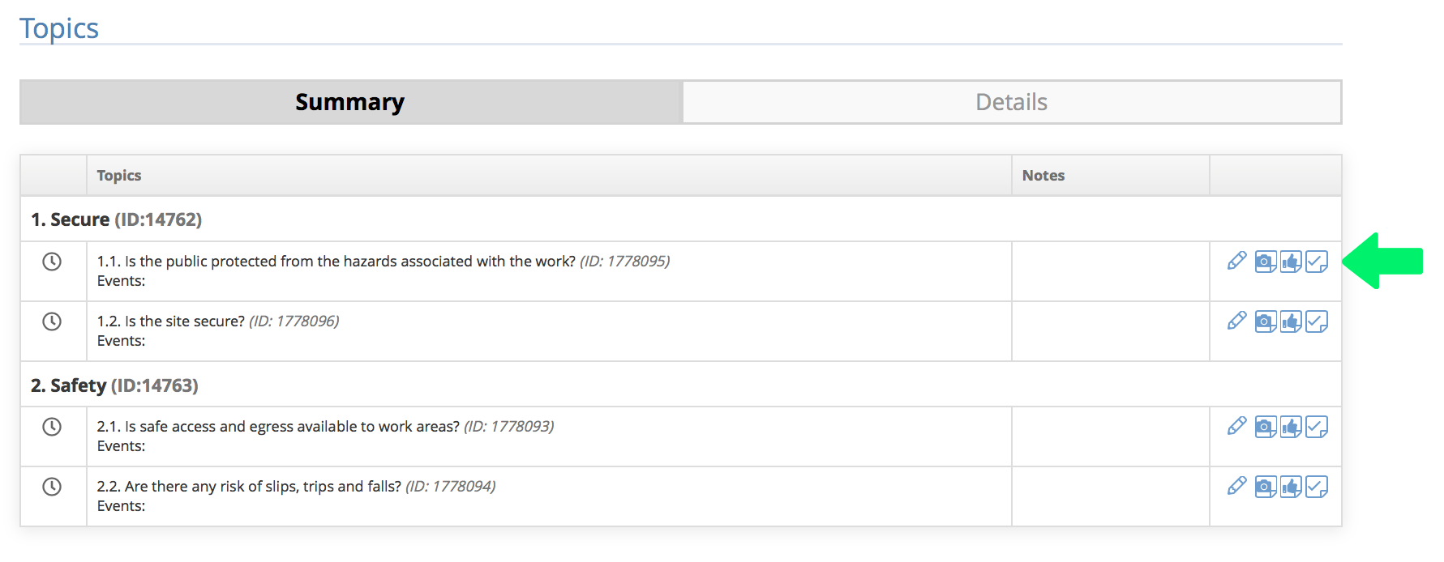Tick the checkmark box for topic 2.2
Viewport: 1444px width, 562px height.
click(x=1317, y=487)
